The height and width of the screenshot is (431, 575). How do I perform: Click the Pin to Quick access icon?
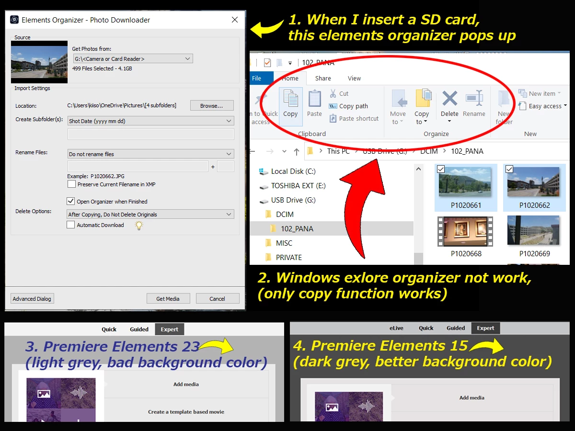[261, 99]
